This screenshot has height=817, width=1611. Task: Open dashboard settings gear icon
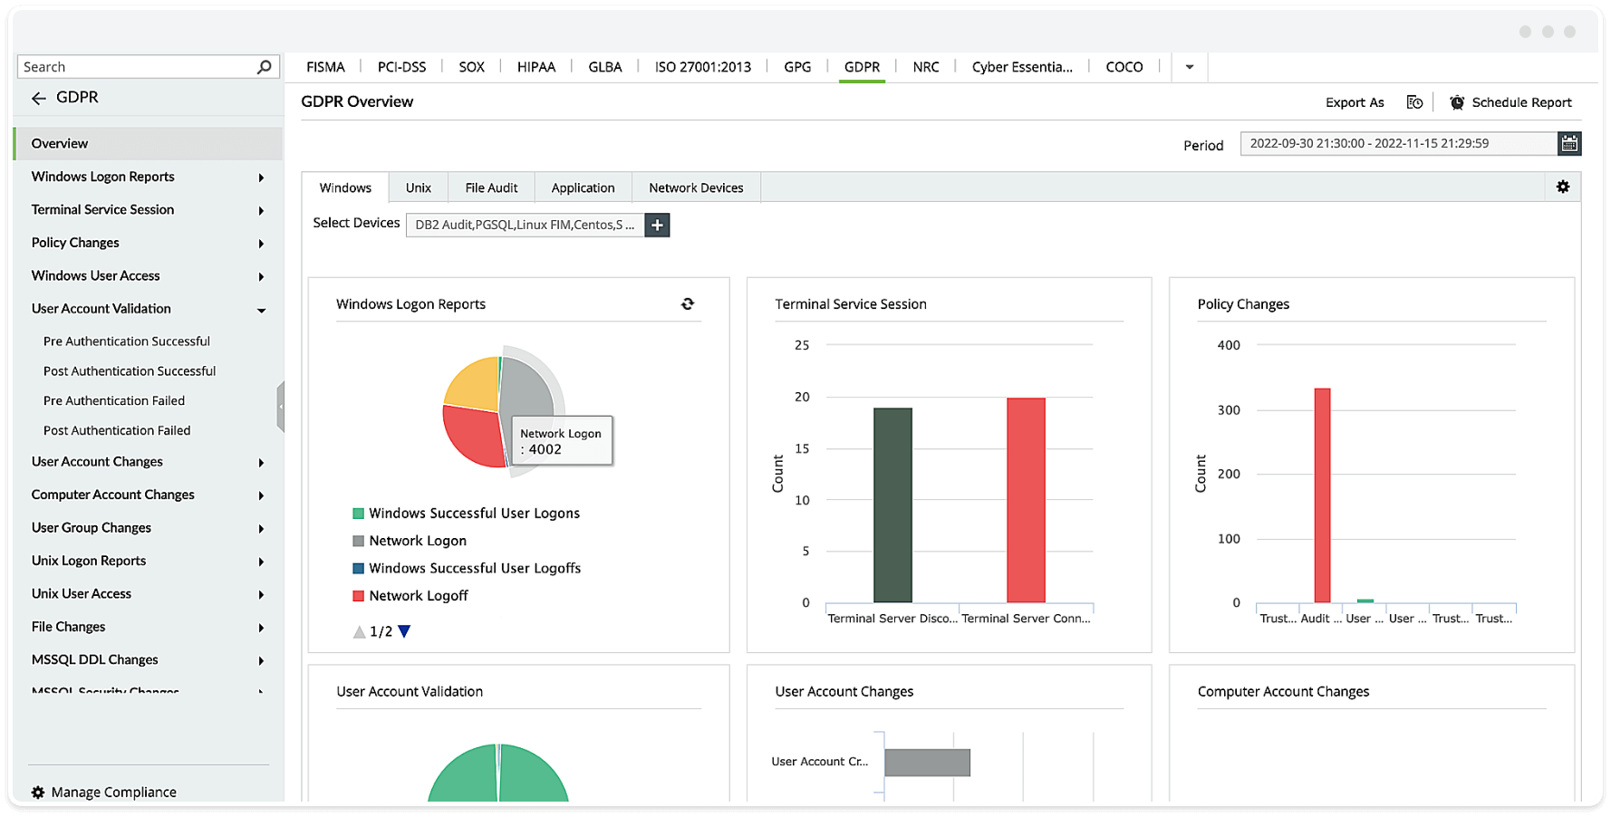coord(1563,187)
